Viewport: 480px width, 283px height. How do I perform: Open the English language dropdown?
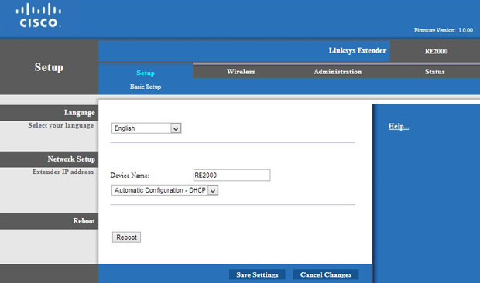(146, 128)
